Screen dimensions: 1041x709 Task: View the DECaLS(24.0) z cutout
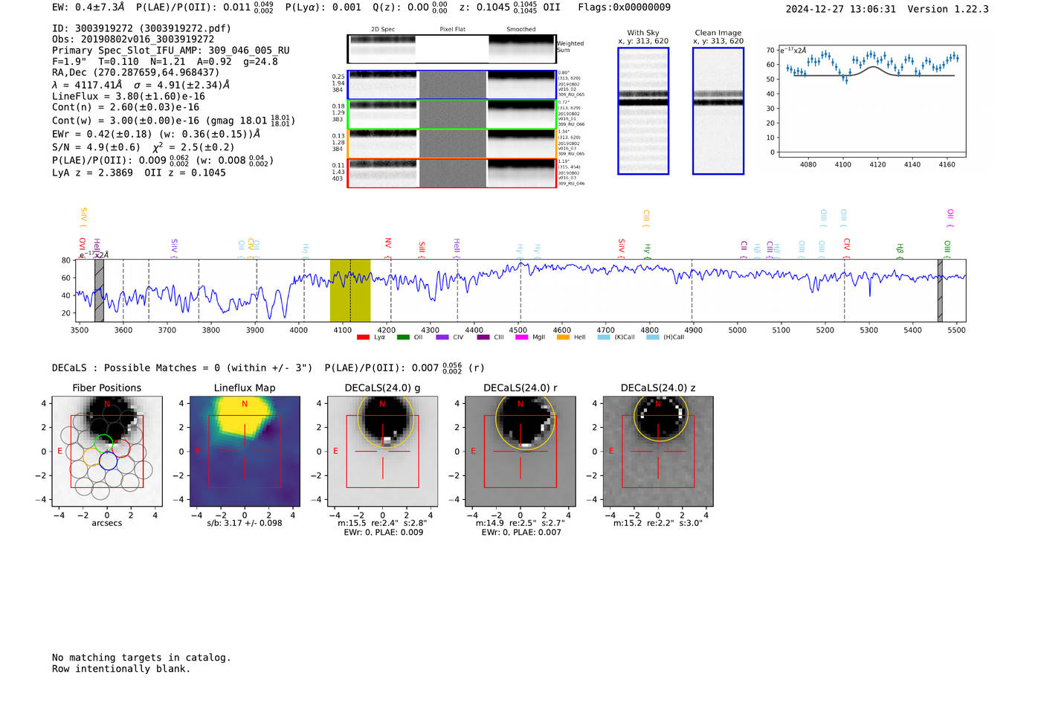(x=658, y=452)
